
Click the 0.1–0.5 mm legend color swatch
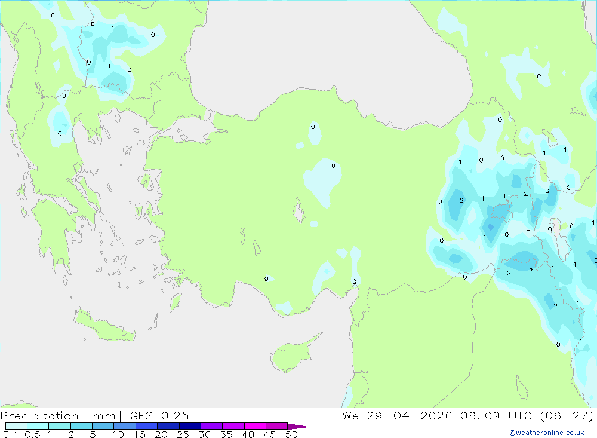click(16, 426)
